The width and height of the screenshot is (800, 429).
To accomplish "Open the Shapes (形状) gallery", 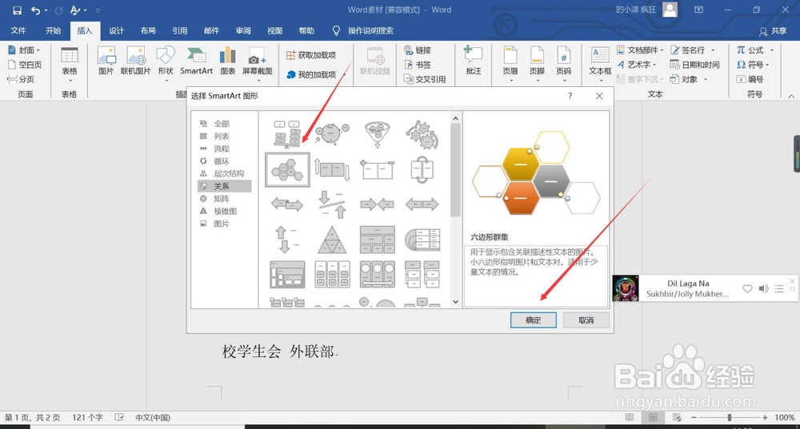I will 166,64.
